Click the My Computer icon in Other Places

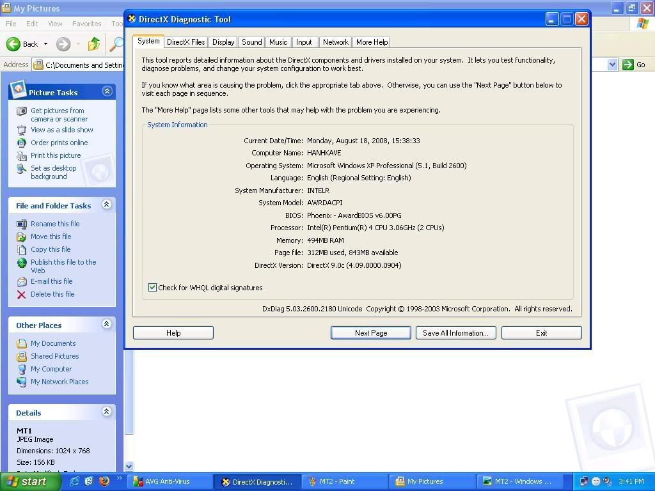pos(22,369)
